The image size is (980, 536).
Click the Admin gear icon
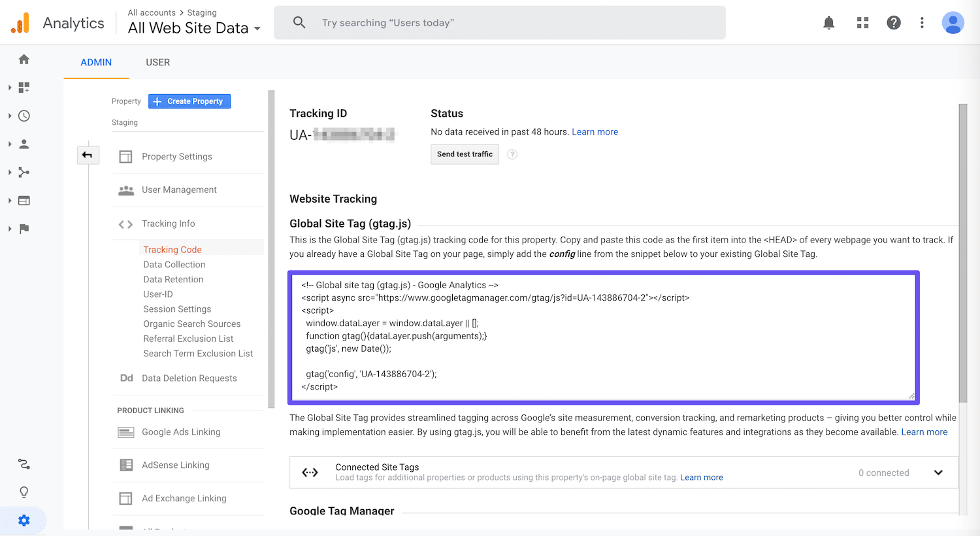pos(24,520)
